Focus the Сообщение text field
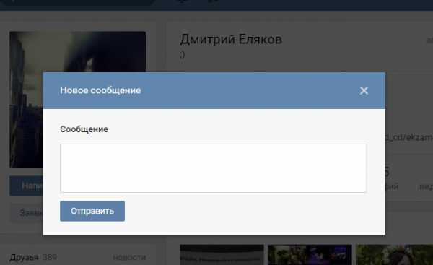Viewport: 433px width, 265px height. coord(213,168)
